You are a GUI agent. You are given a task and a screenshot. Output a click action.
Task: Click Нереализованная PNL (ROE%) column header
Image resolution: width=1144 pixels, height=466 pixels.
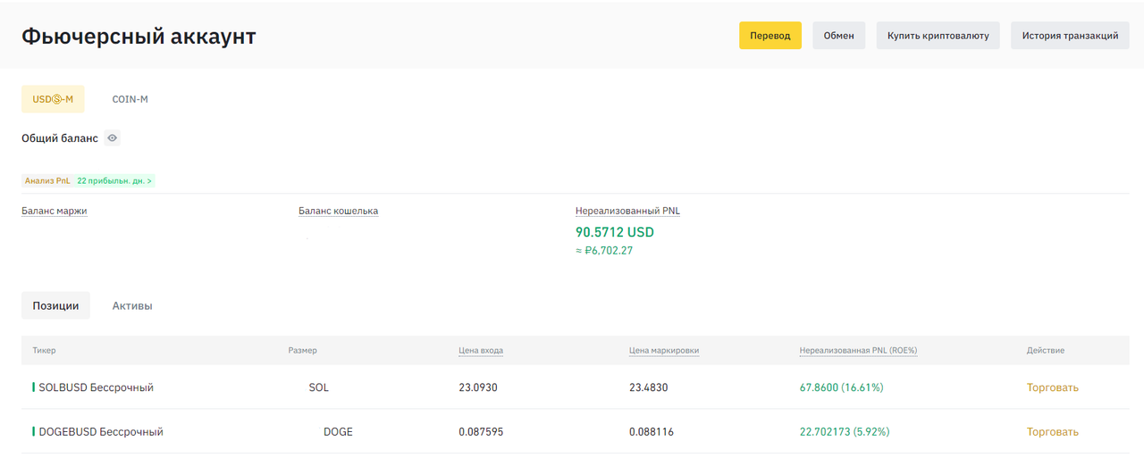point(858,351)
